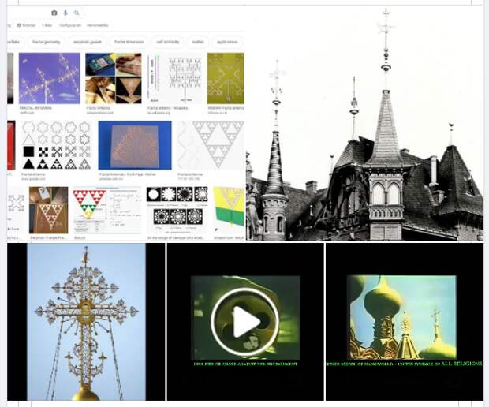489x407 pixels.
Task: Open the grey Sierpinski triangle outline thumbnail
Action: tap(211, 145)
